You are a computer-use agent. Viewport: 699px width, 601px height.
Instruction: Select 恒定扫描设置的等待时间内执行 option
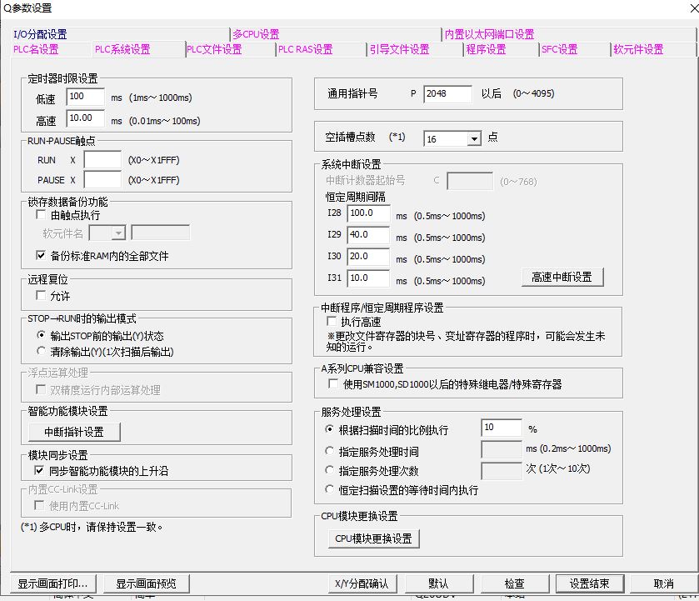tap(331, 490)
